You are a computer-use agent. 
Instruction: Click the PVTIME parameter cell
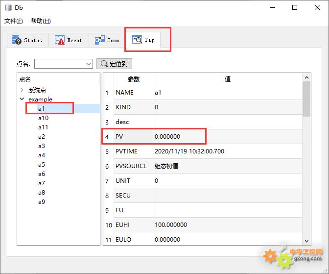point(134,151)
